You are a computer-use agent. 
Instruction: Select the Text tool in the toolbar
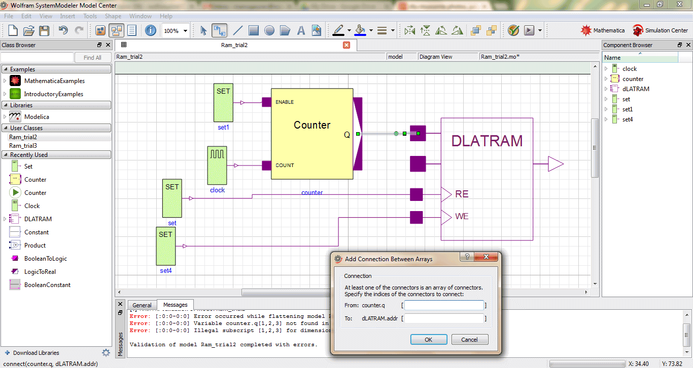[301, 30]
